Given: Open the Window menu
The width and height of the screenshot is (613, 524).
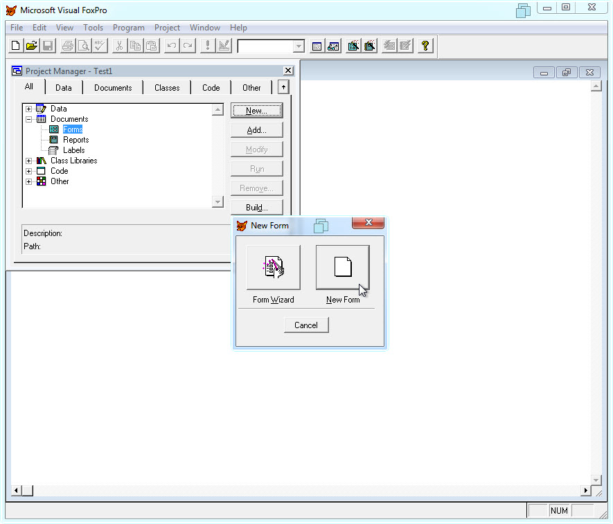Looking at the screenshot, I should click(205, 28).
